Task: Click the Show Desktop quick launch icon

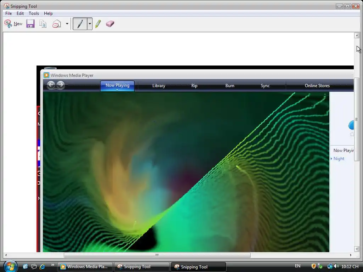Action: click(x=25, y=266)
